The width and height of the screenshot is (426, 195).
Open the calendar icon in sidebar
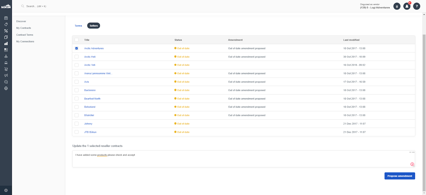[x=6, y=18]
